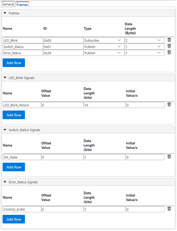Add a row to the Frames table
This screenshot has width=177, height=231.
[14, 63]
